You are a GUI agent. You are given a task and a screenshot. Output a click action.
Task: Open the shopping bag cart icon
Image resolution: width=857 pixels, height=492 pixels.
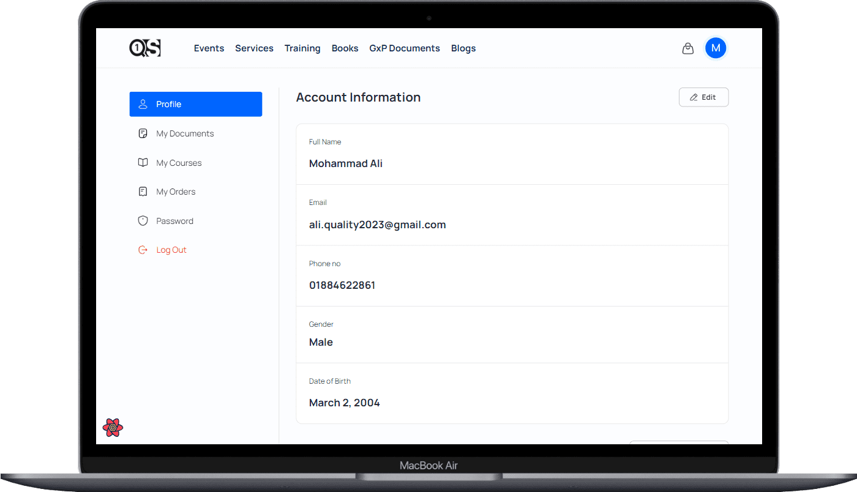[x=687, y=48]
